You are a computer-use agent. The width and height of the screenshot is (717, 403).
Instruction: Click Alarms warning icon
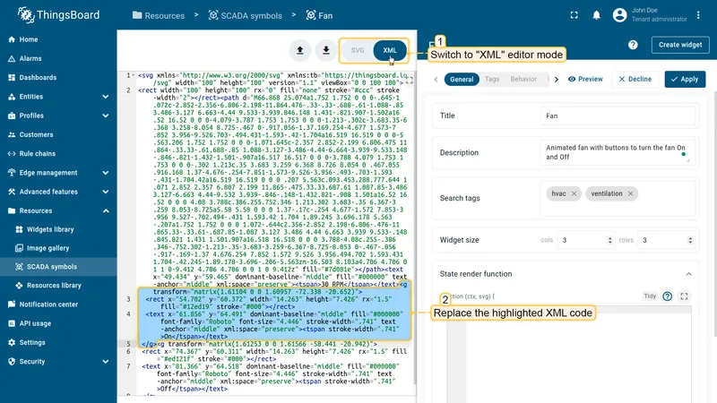12,58
